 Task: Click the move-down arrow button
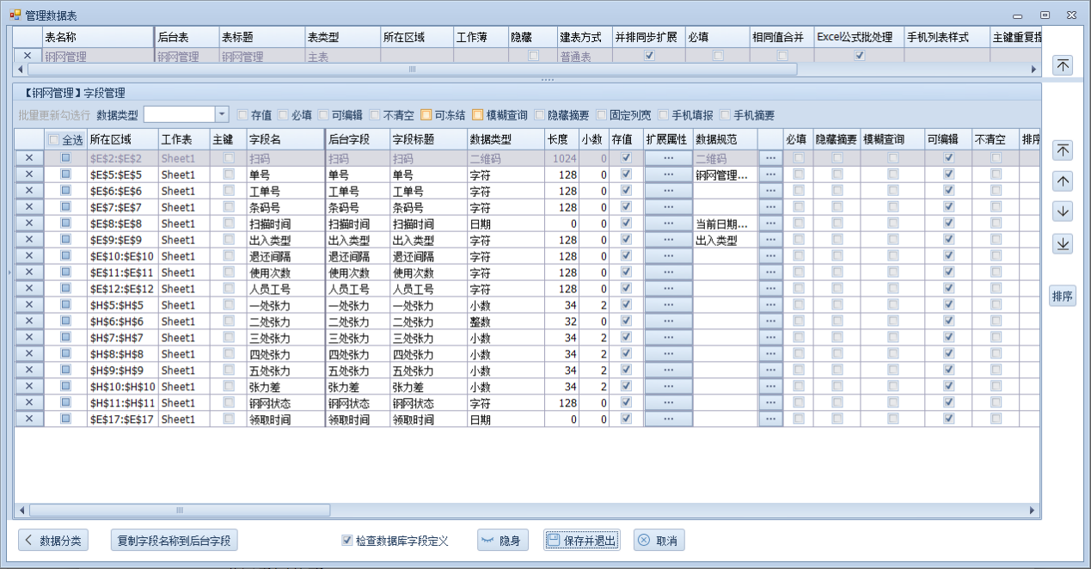(1063, 212)
